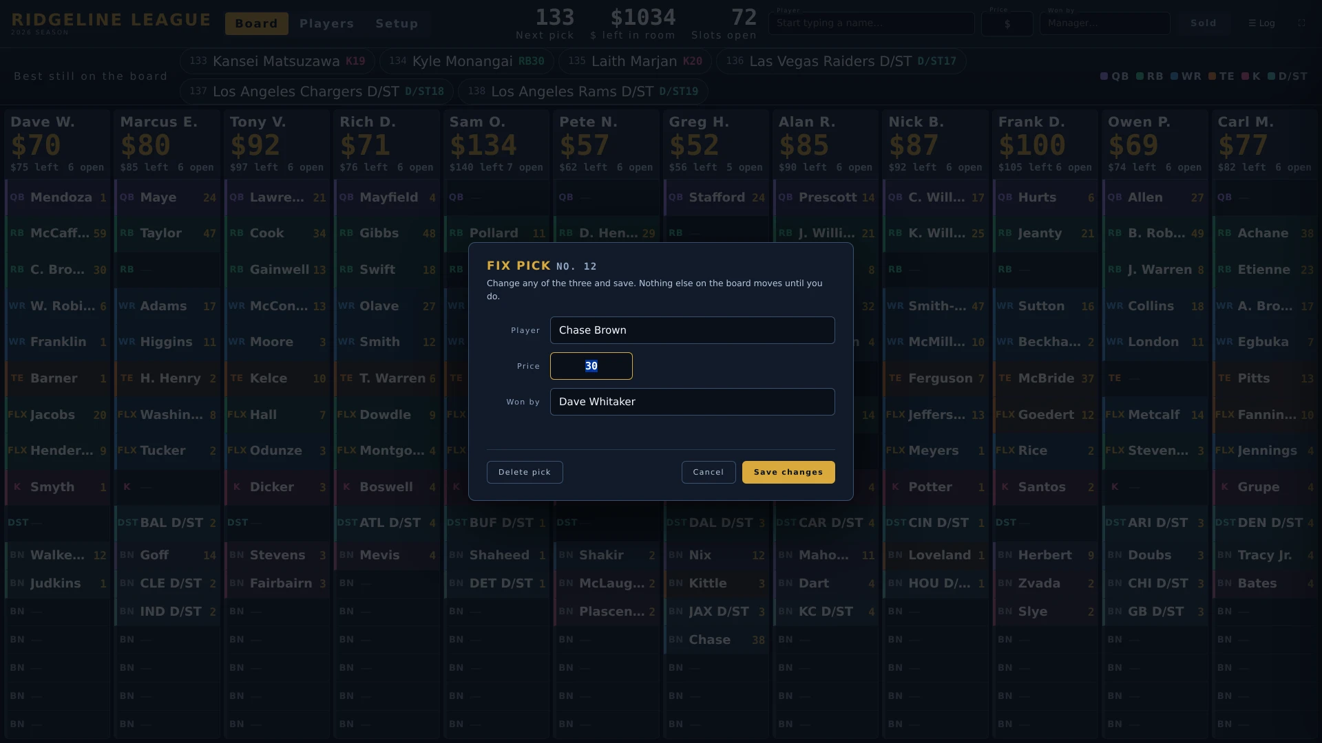
Task: Select the Laith Marjan K20 chip
Action: click(x=635, y=61)
